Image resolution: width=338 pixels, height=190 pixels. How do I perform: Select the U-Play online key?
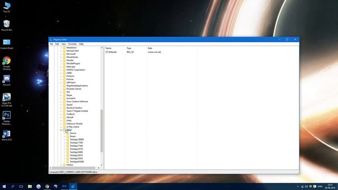coord(73,127)
